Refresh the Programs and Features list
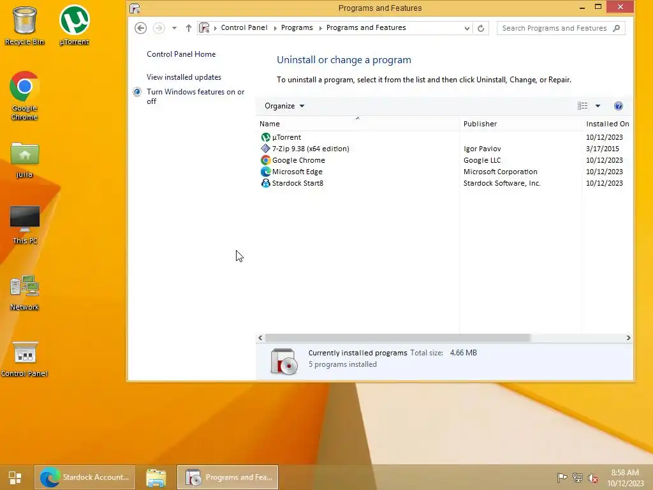 (481, 28)
